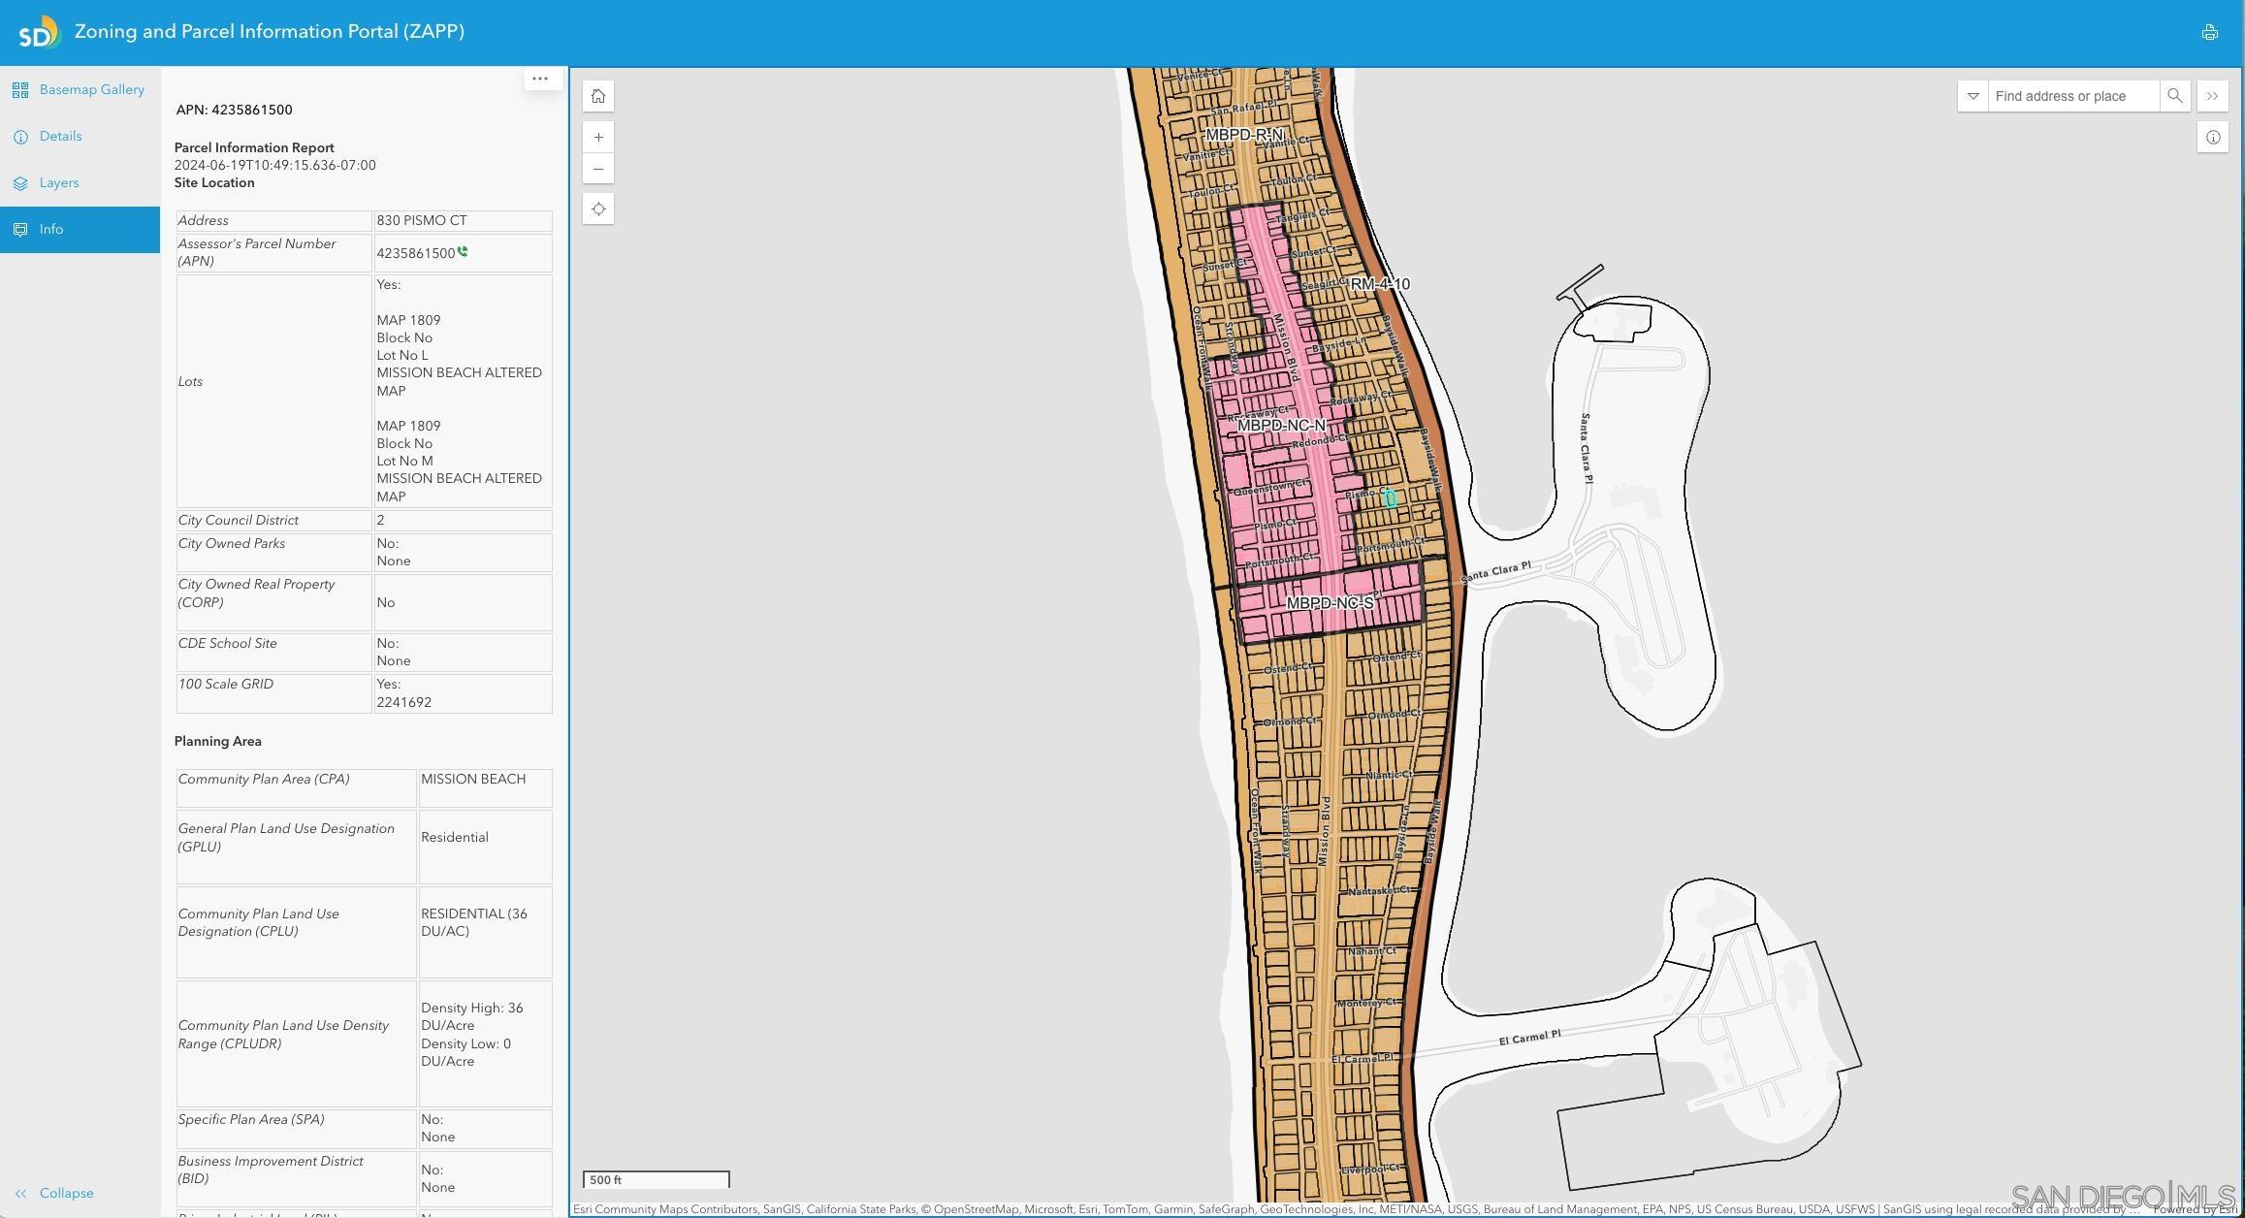Click the print icon in header

pos(2209,32)
